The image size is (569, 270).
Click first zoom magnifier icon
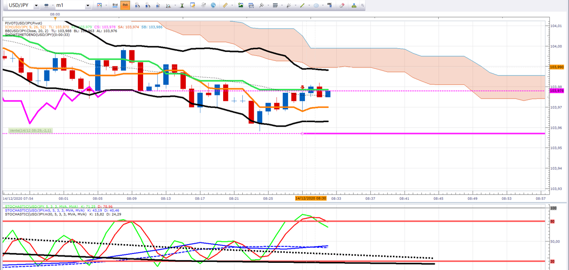[x=137, y=5]
